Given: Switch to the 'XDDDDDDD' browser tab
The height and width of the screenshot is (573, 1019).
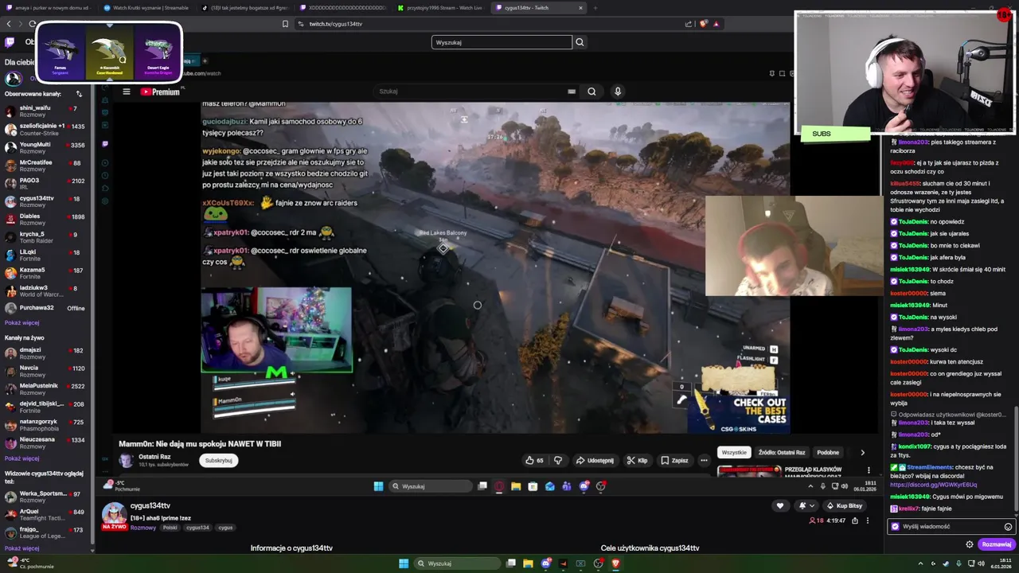Looking at the screenshot, I should [342, 8].
